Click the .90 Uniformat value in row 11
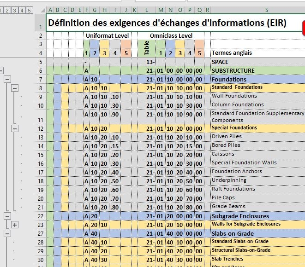 (x=115, y=117)
